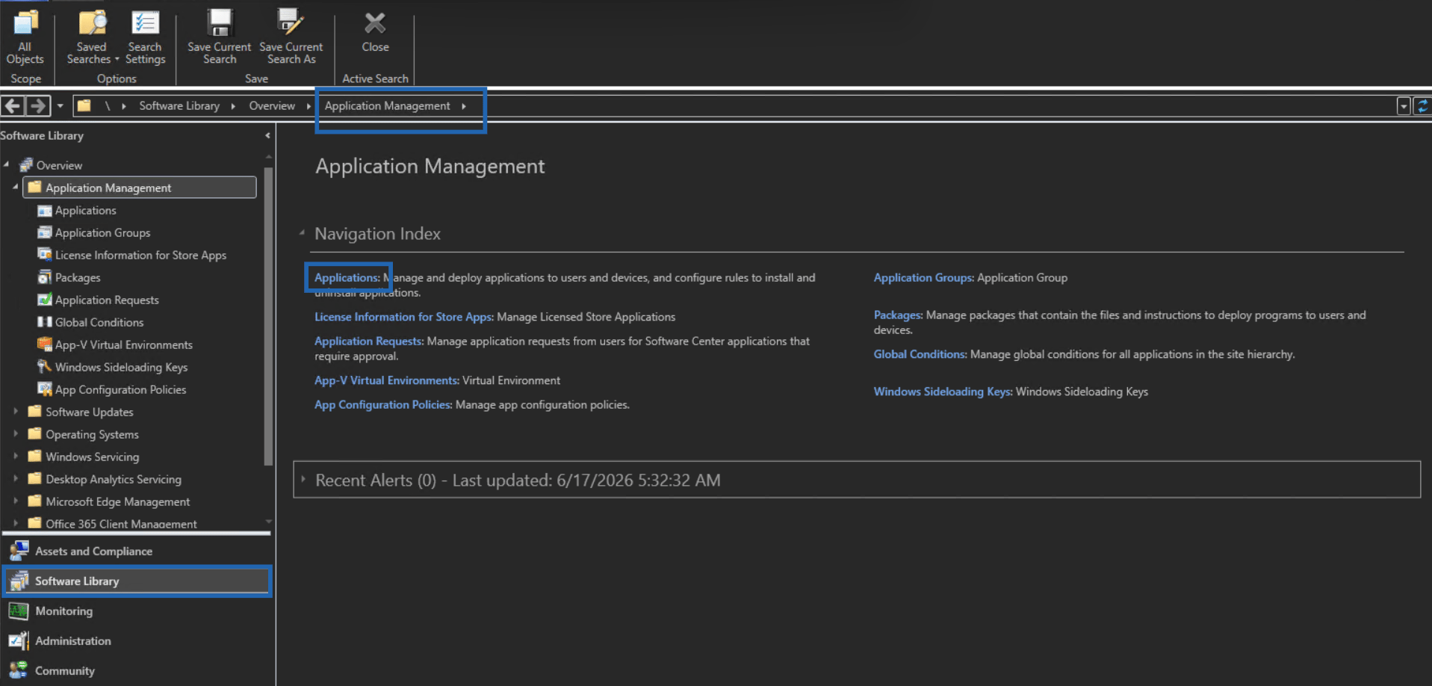The image size is (1432, 686).
Task: Open the address bar dropdown at right
Action: (1404, 106)
